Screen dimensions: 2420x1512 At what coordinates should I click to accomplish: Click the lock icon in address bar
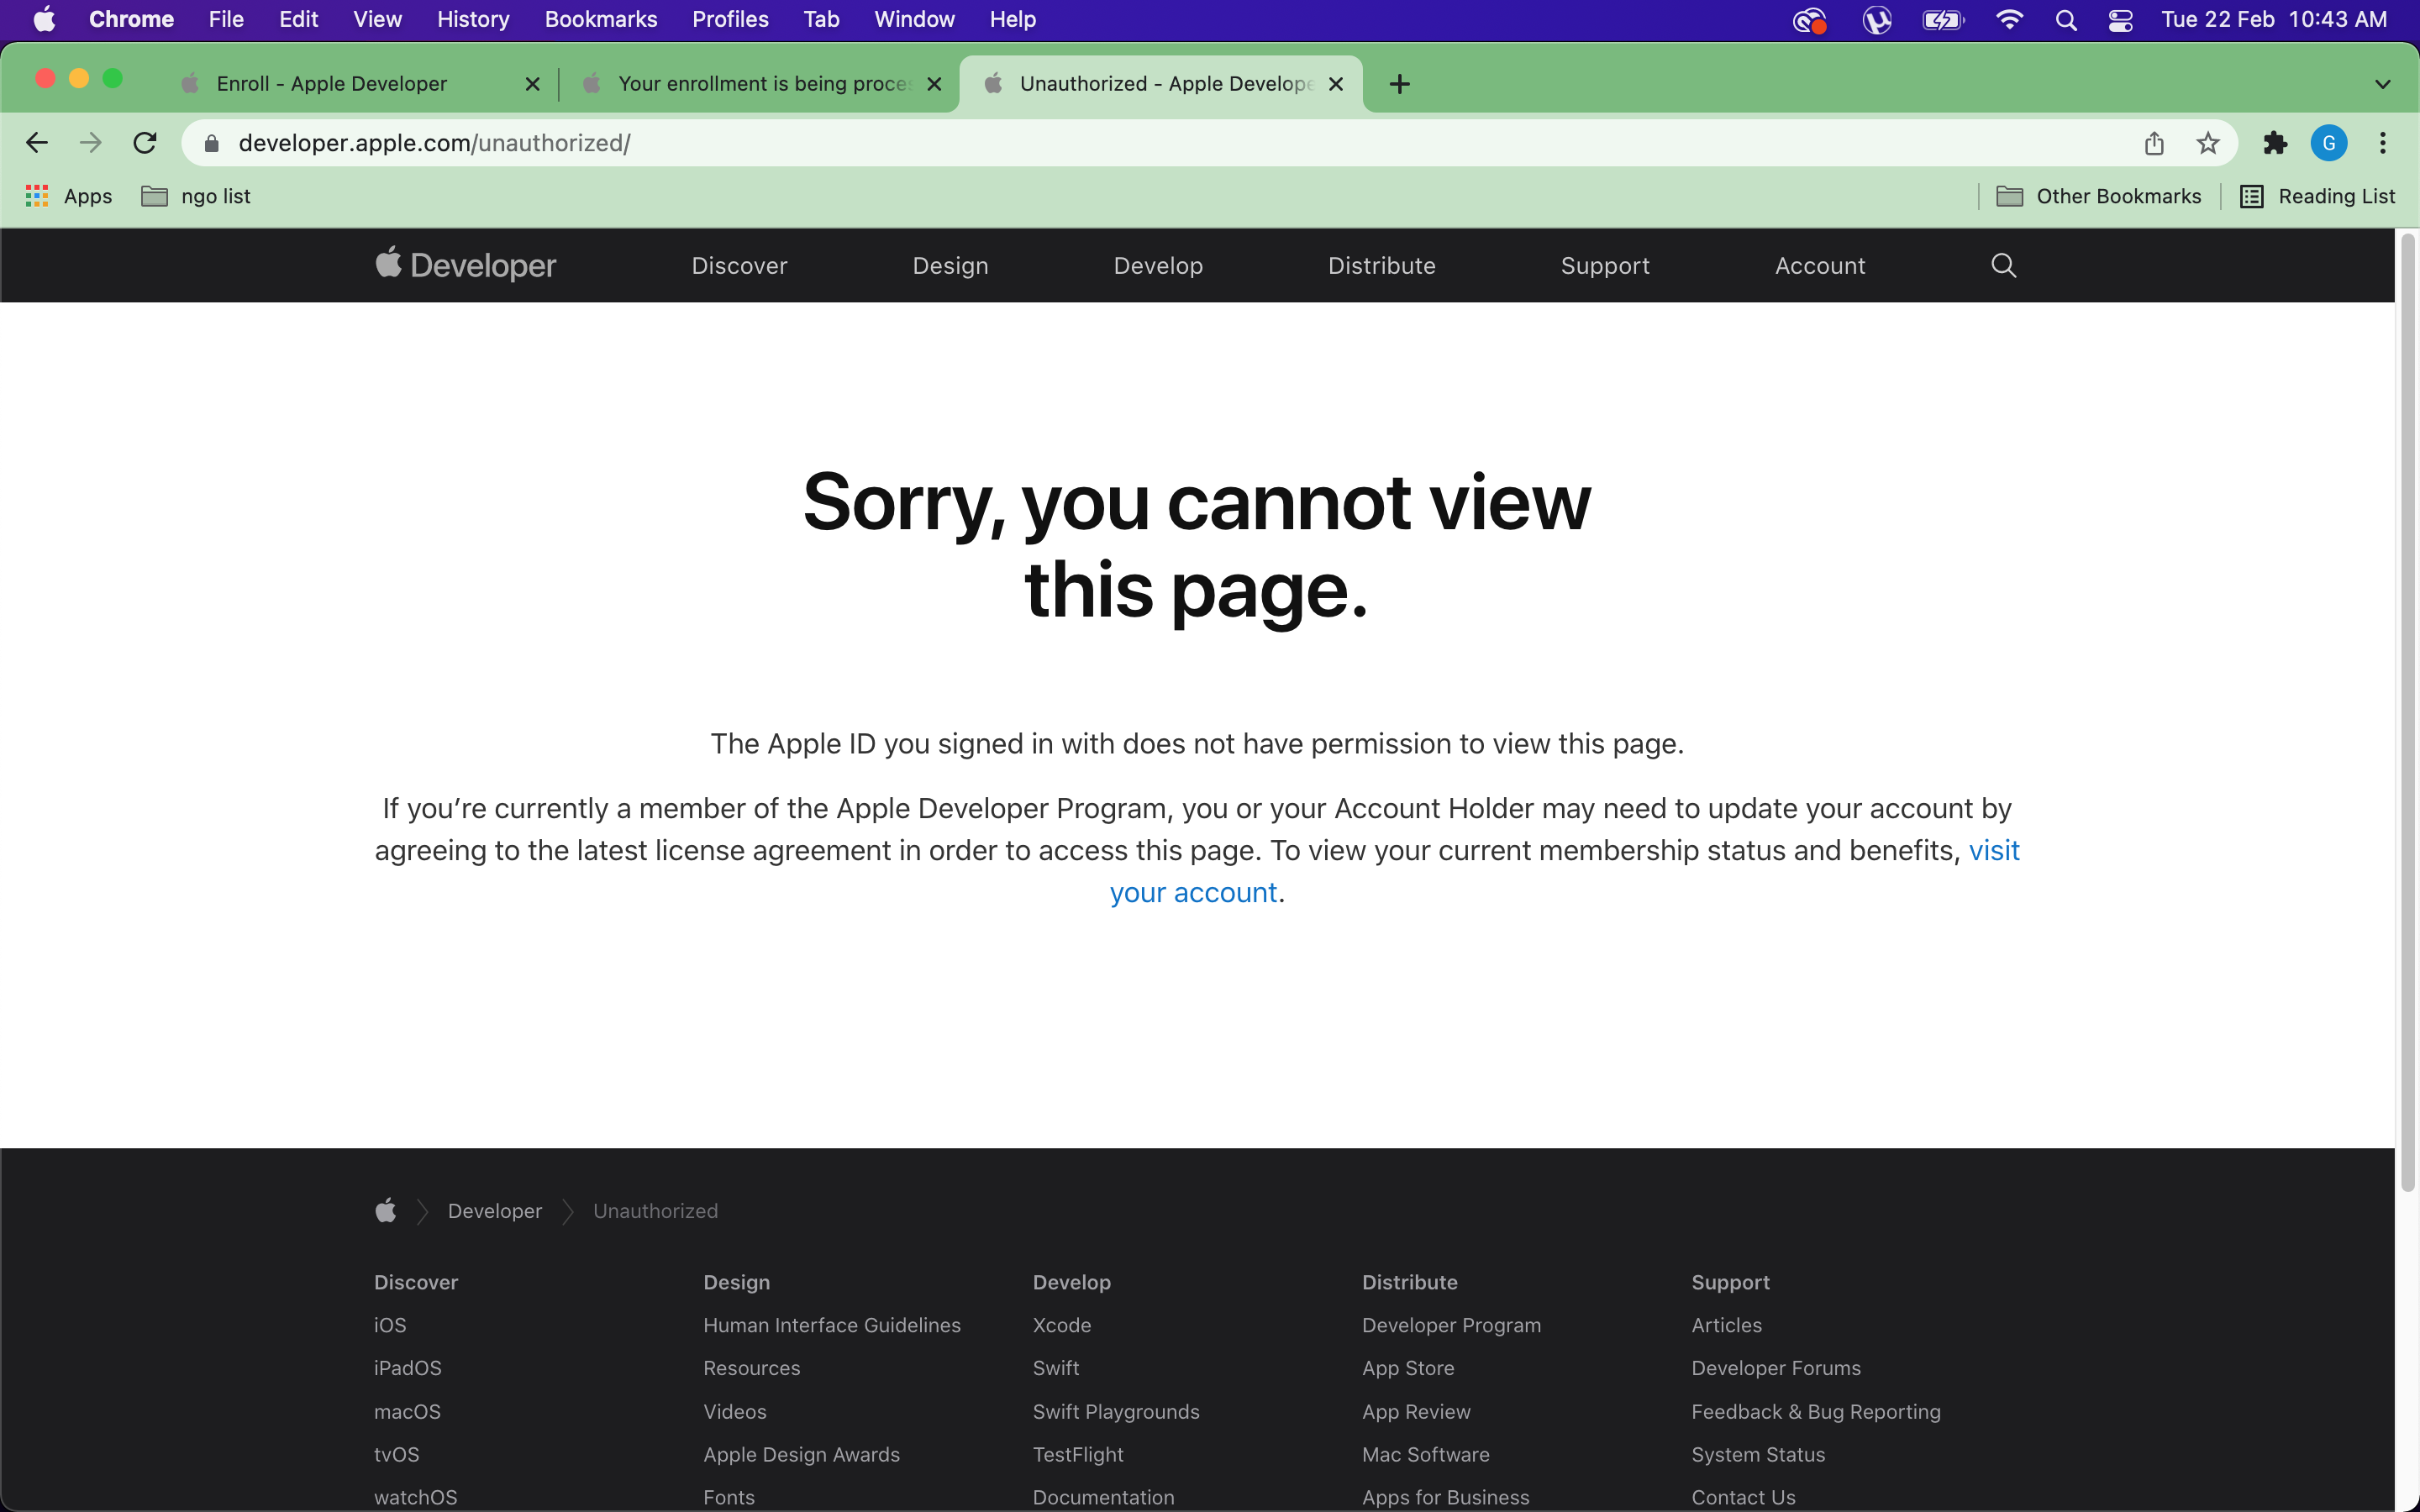click(211, 144)
